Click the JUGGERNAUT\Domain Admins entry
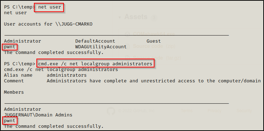The height and width of the screenshot is (131, 264). [x=38, y=115]
